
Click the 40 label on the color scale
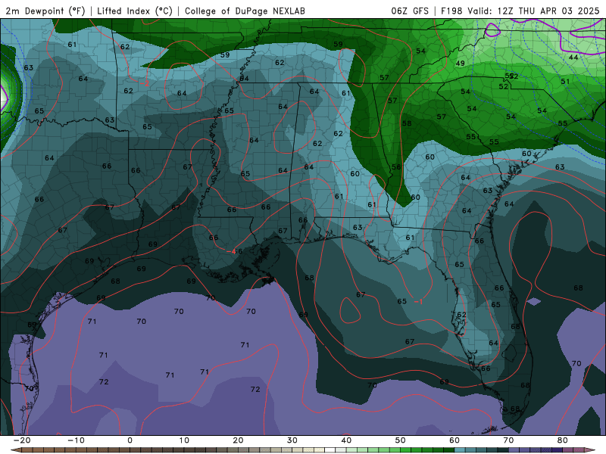pyautogui.click(x=346, y=440)
